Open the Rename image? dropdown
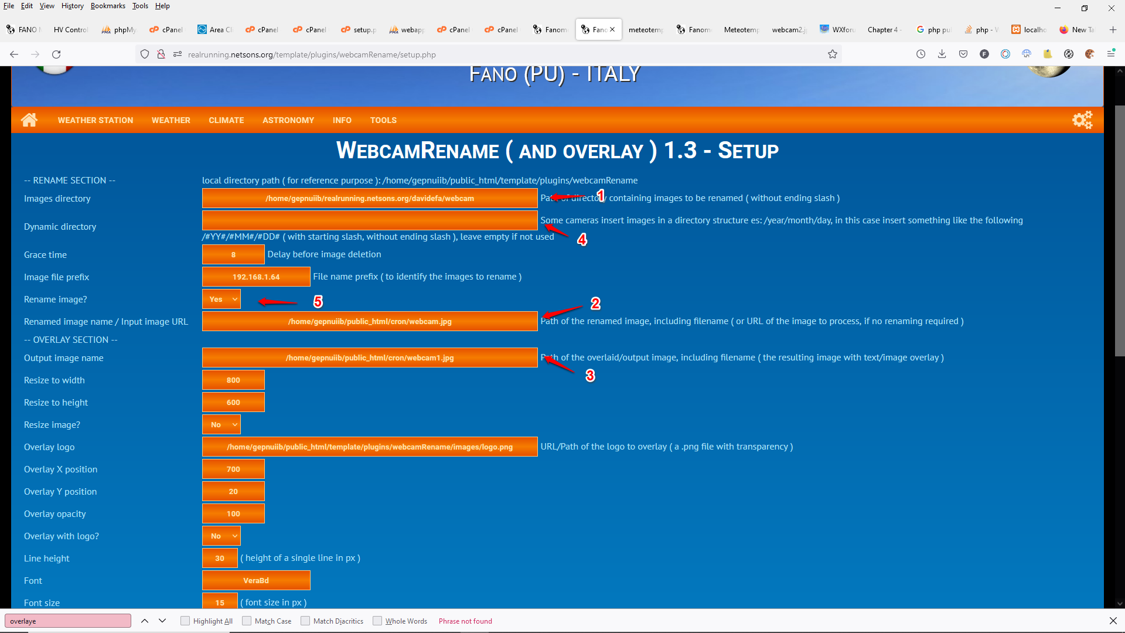The image size is (1125, 633). 221,299
